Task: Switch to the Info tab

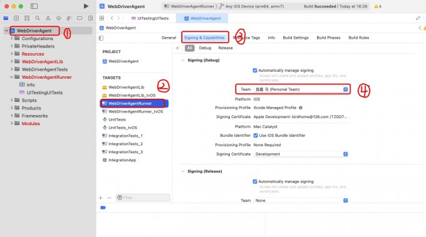Action: tap(271, 38)
